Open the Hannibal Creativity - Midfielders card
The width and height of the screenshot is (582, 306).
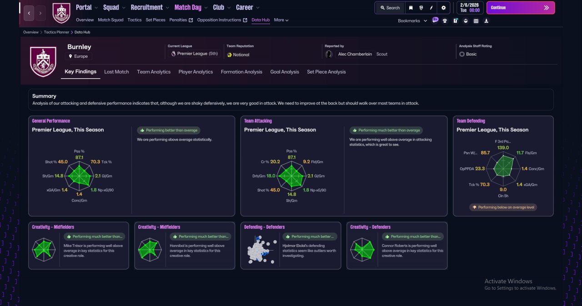tap(185, 246)
